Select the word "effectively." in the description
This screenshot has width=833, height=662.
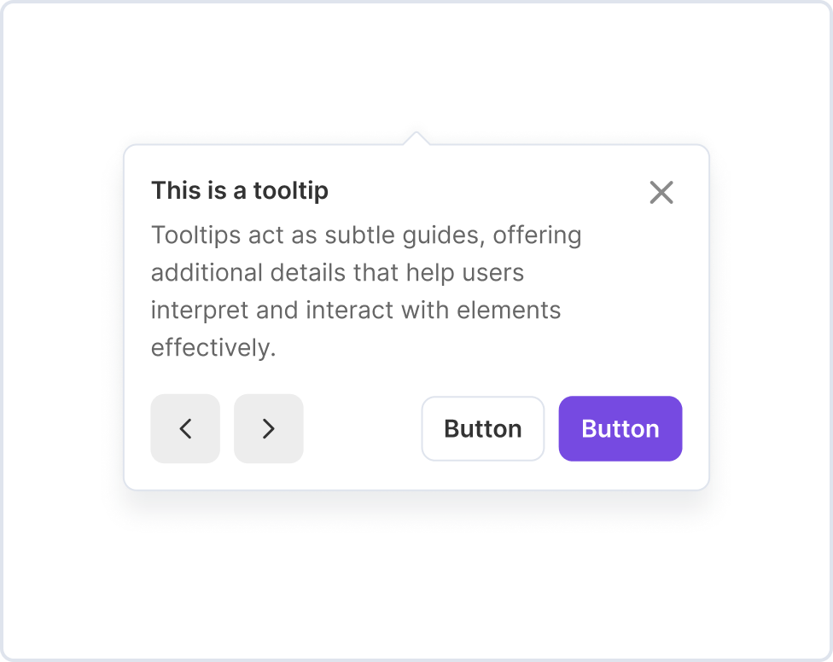pos(213,348)
